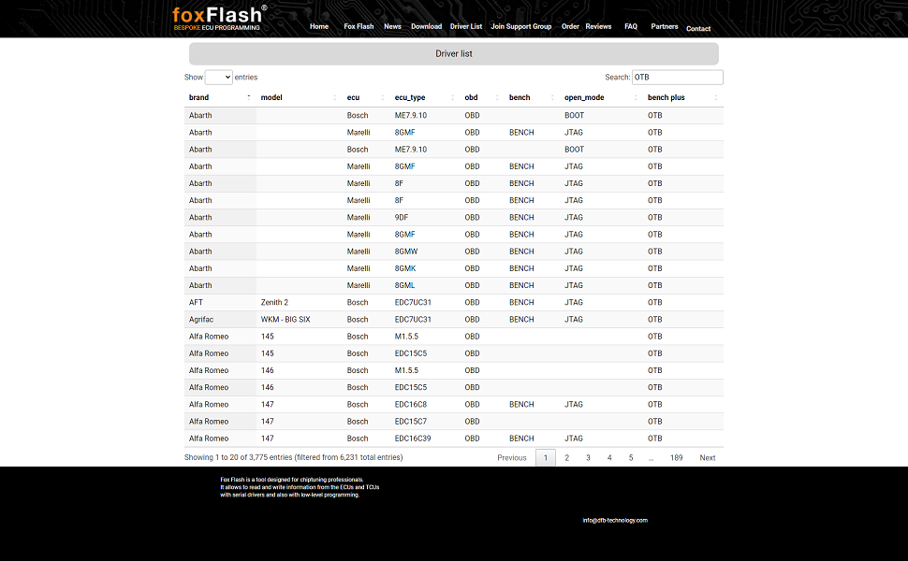
Task: Sort table by model column
Action: (x=299, y=98)
